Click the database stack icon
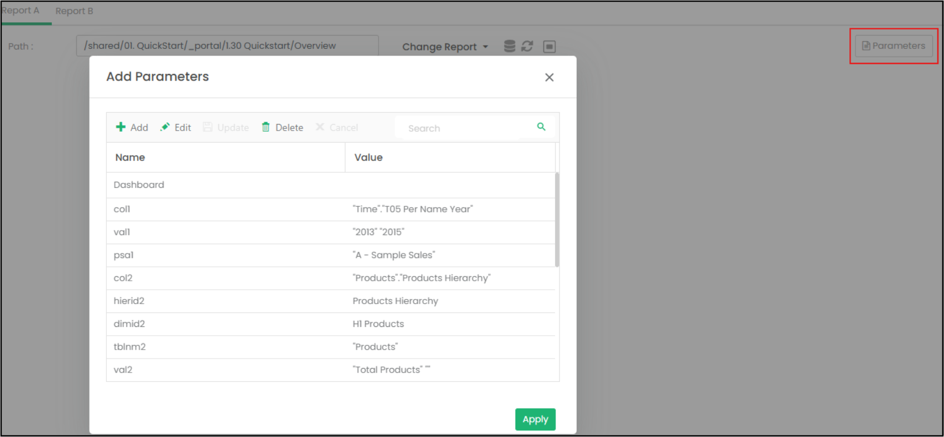The height and width of the screenshot is (437, 944). (509, 46)
